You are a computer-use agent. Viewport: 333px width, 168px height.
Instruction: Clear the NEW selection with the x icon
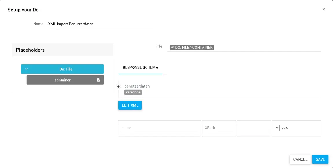pos(277,128)
